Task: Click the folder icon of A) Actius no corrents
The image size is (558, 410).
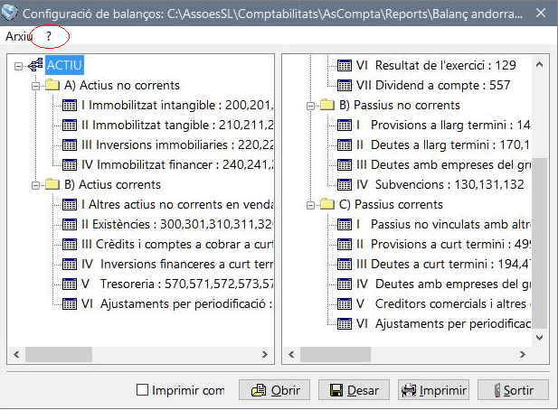Action: [52, 85]
